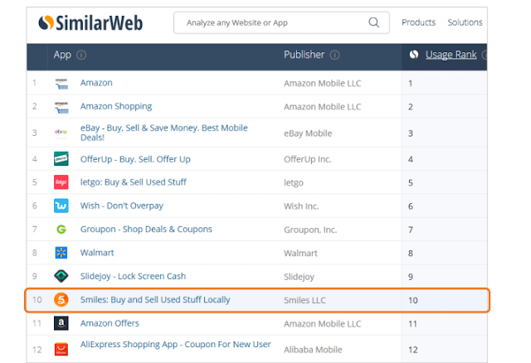This screenshot has width=531, height=363.
Task: Click the SimilarWeb logo
Action: point(90,23)
